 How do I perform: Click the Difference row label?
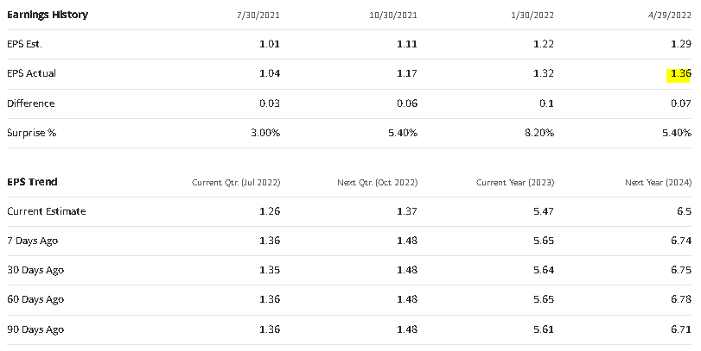tap(30, 103)
